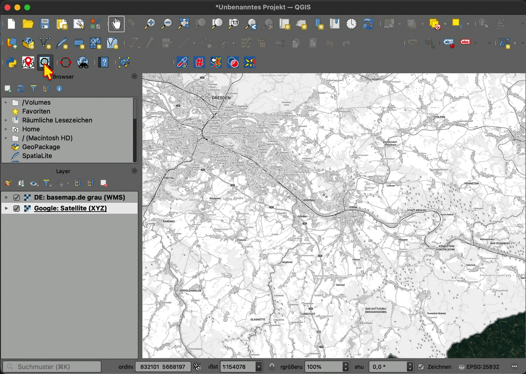The height and width of the screenshot is (374, 526).
Task: Toggle Google: Satellite layer visibility checkbox
Action: (x=16, y=208)
